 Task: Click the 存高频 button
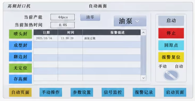point(20,79)
